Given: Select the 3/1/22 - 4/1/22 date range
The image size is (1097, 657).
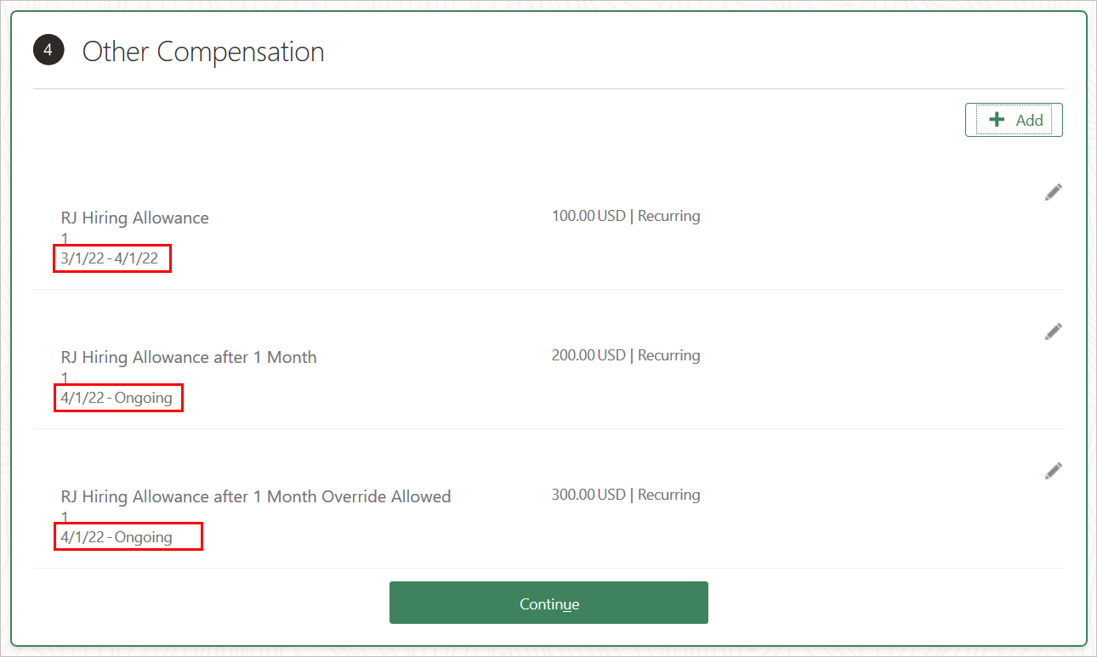Looking at the screenshot, I should (x=110, y=258).
